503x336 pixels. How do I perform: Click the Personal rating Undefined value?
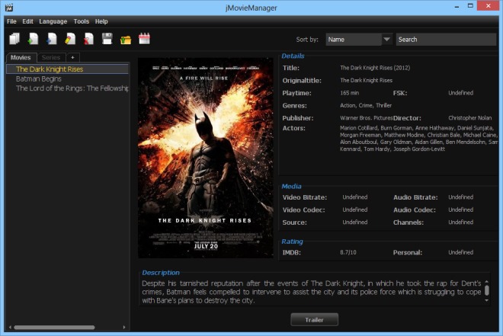click(460, 252)
